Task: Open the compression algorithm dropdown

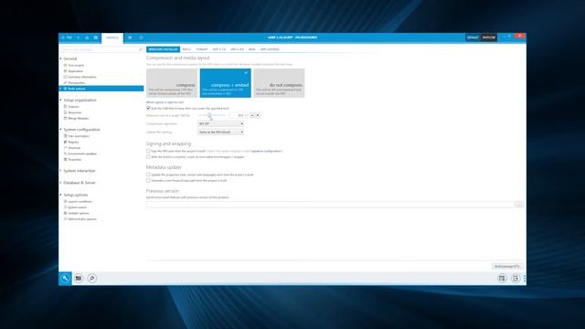Action: [x=221, y=124]
